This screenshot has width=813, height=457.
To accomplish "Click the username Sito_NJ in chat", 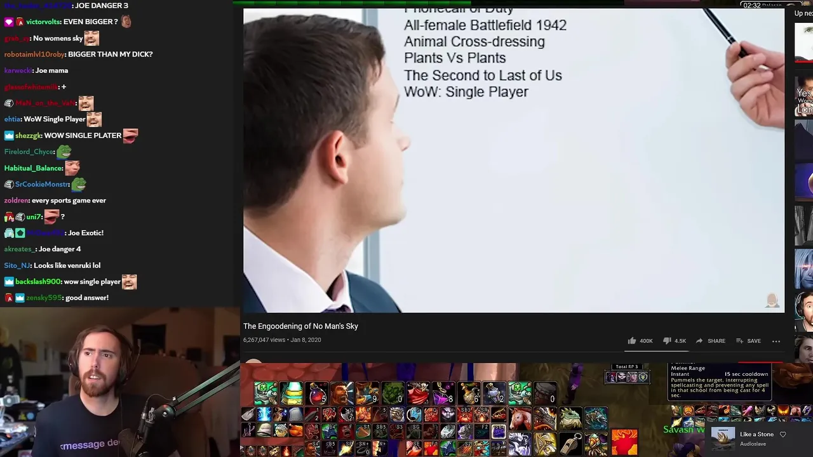I will tap(17, 266).
